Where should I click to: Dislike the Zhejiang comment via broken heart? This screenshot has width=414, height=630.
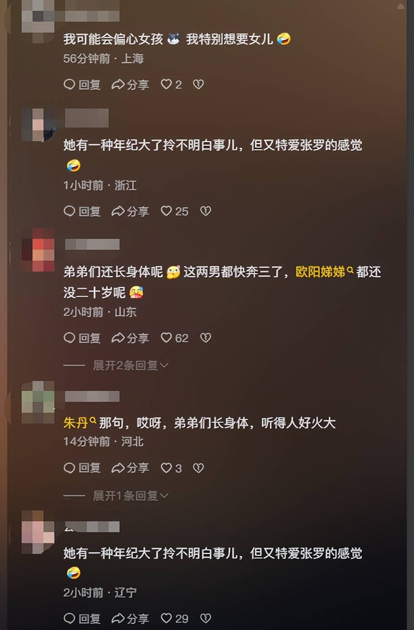click(206, 211)
